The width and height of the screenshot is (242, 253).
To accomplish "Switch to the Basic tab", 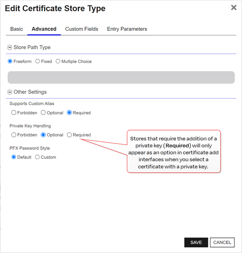I will [16, 29].
